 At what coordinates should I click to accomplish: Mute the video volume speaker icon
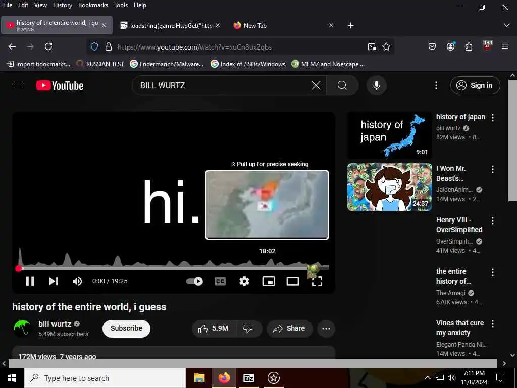[77, 281]
